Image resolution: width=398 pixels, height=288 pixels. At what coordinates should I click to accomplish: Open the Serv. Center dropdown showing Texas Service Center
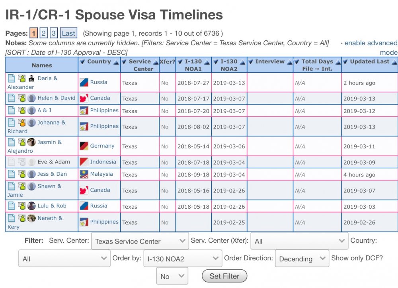(x=140, y=241)
